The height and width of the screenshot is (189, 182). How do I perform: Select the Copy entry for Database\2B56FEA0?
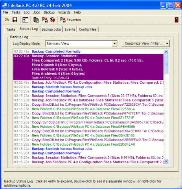click(x=88, y=140)
